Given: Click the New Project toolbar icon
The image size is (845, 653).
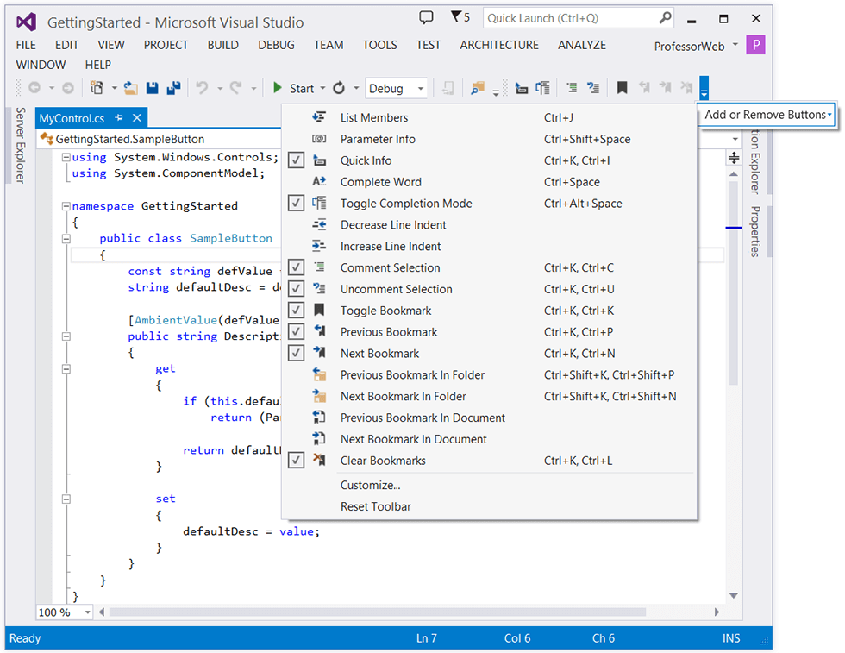Looking at the screenshot, I should 97,87.
